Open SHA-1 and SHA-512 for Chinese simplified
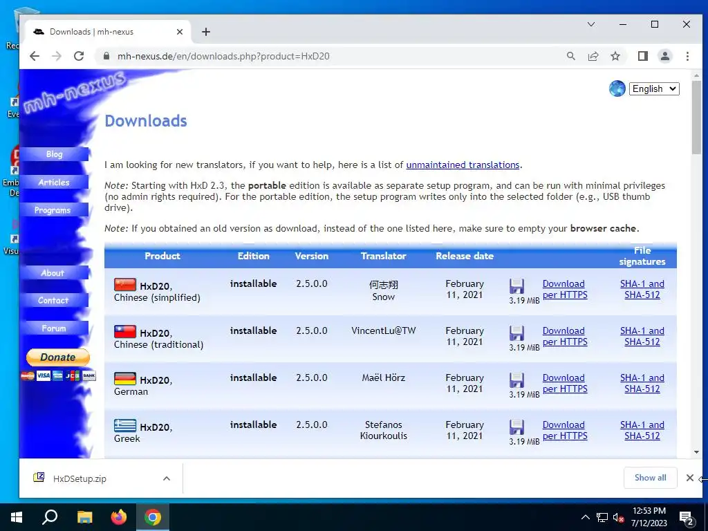Screen dimensions: 708x531 642,289
